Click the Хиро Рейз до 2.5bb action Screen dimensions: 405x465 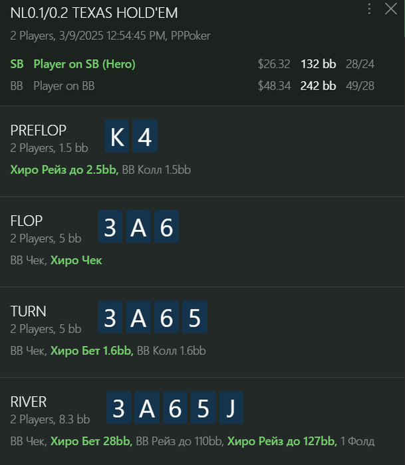pyautogui.click(x=65, y=170)
